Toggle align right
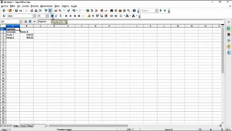This screenshot has height=131, width=232. tap(75, 16)
